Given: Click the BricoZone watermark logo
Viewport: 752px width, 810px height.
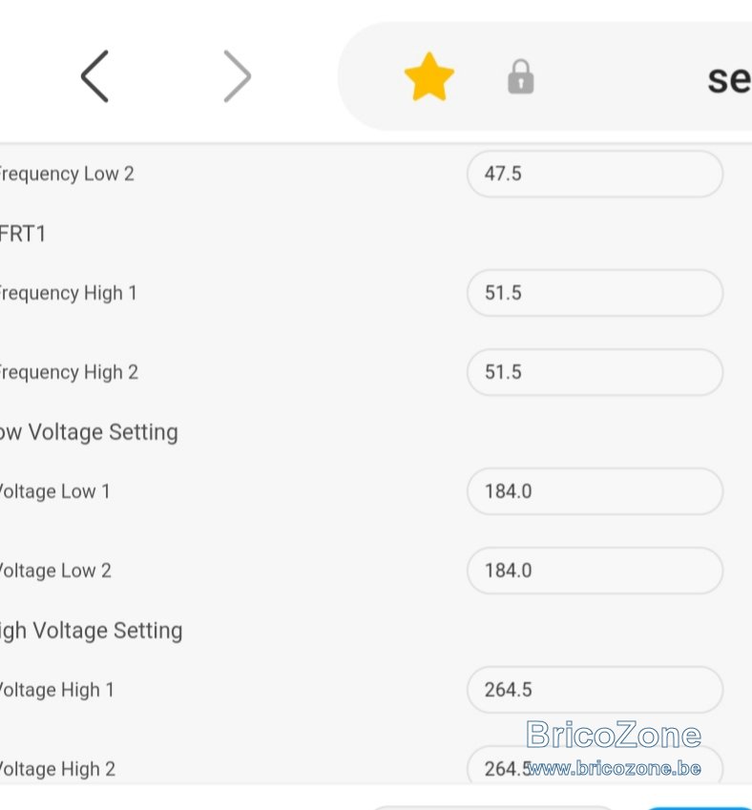Looking at the screenshot, I should pos(614,734).
